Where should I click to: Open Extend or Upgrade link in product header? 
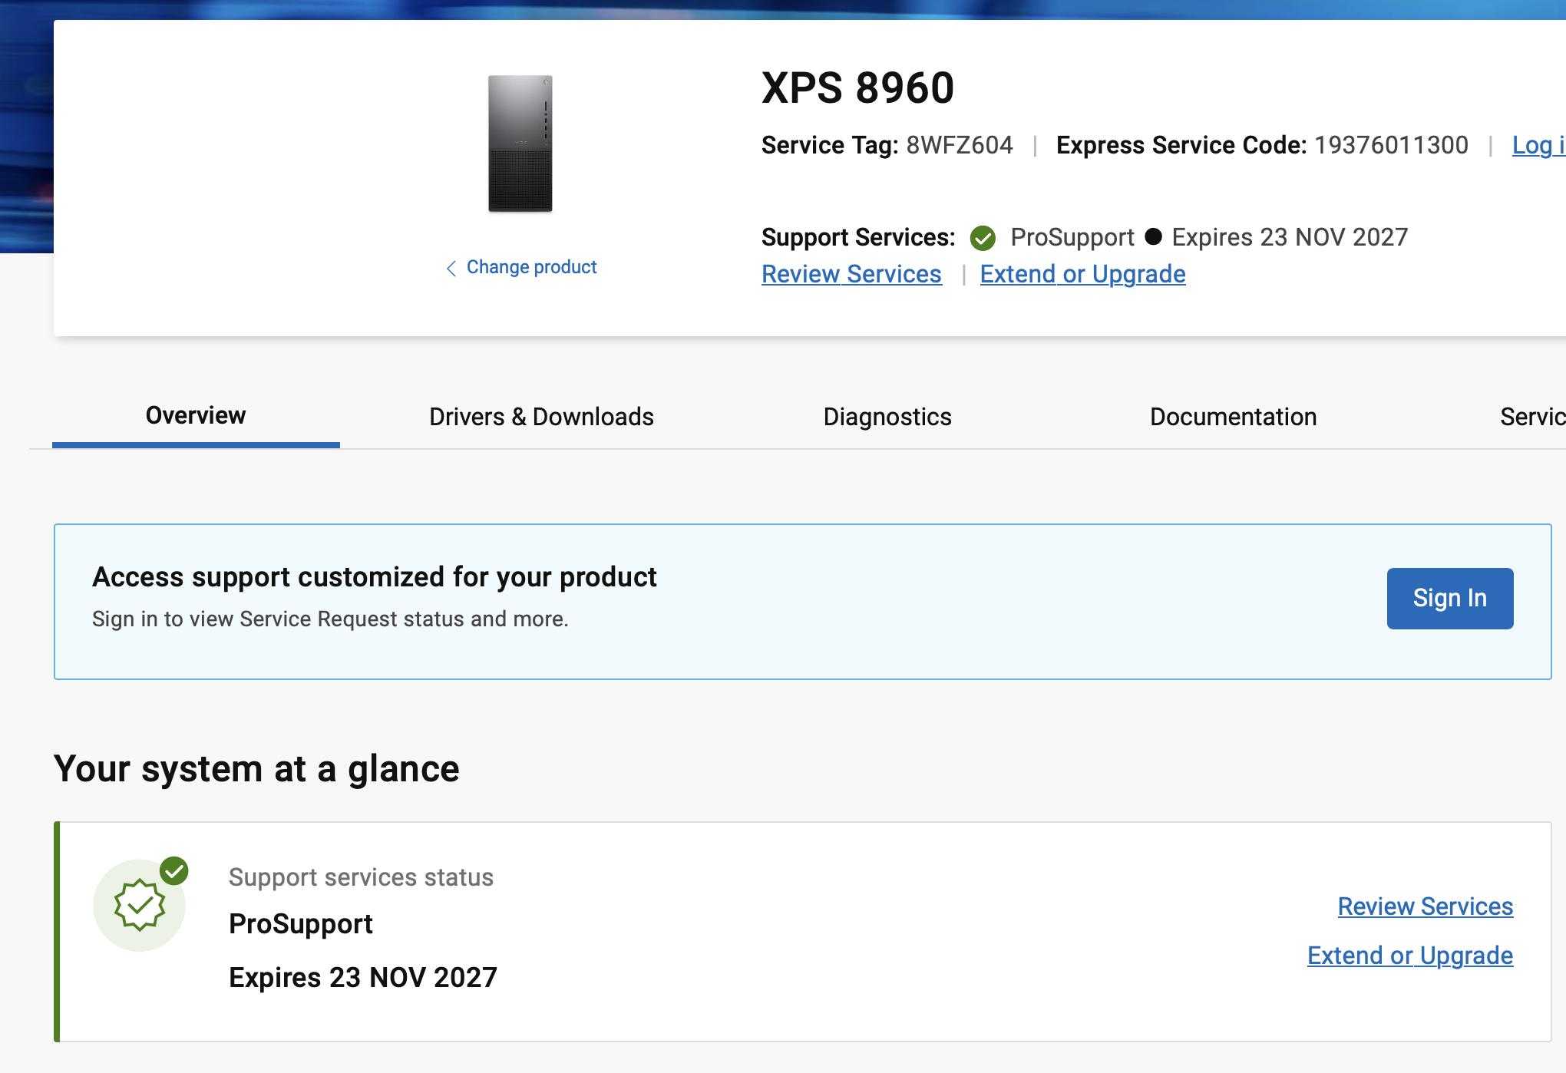coord(1082,274)
